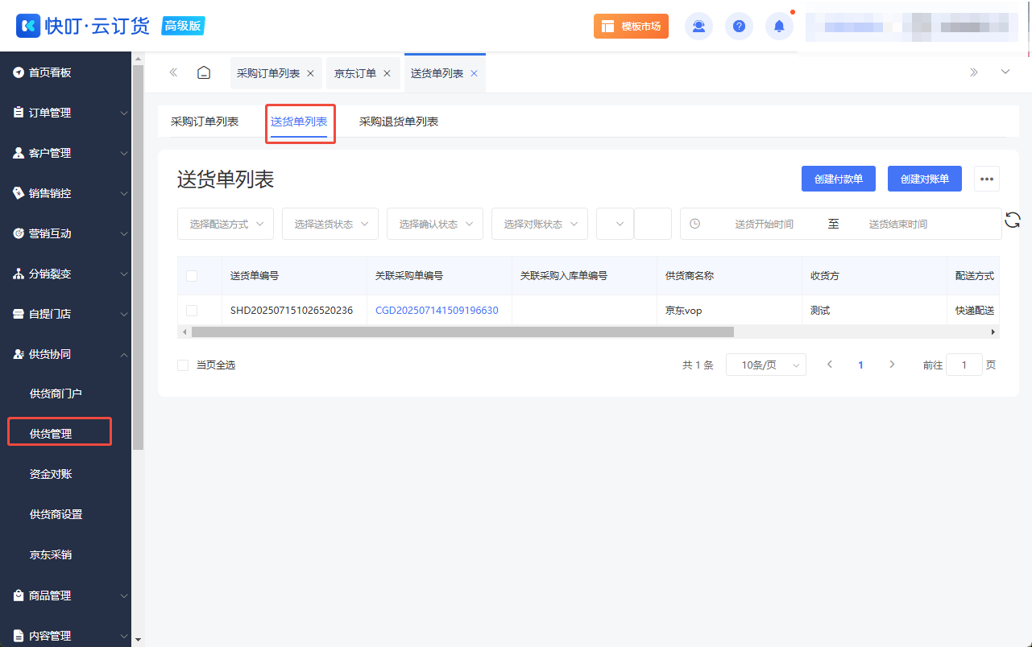Close the 京东订单 page tab
Image resolution: width=1032 pixels, height=647 pixels.
[x=387, y=73]
